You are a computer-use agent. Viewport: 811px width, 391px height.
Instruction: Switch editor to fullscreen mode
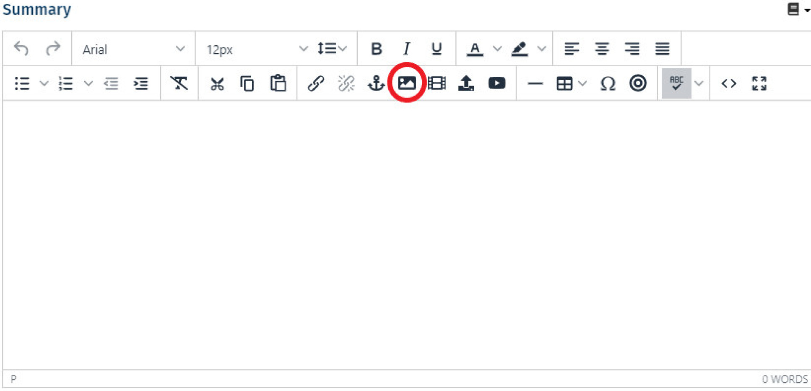[x=759, y=83]
